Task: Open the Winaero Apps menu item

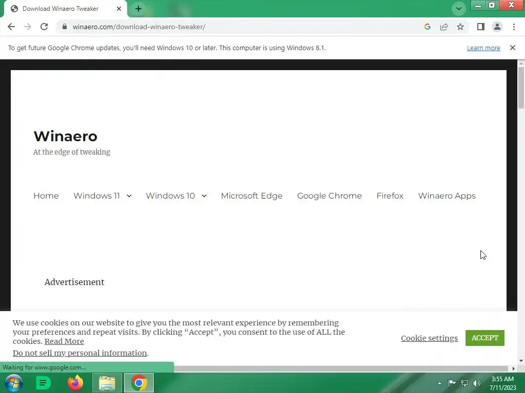Action: [447, 196]
